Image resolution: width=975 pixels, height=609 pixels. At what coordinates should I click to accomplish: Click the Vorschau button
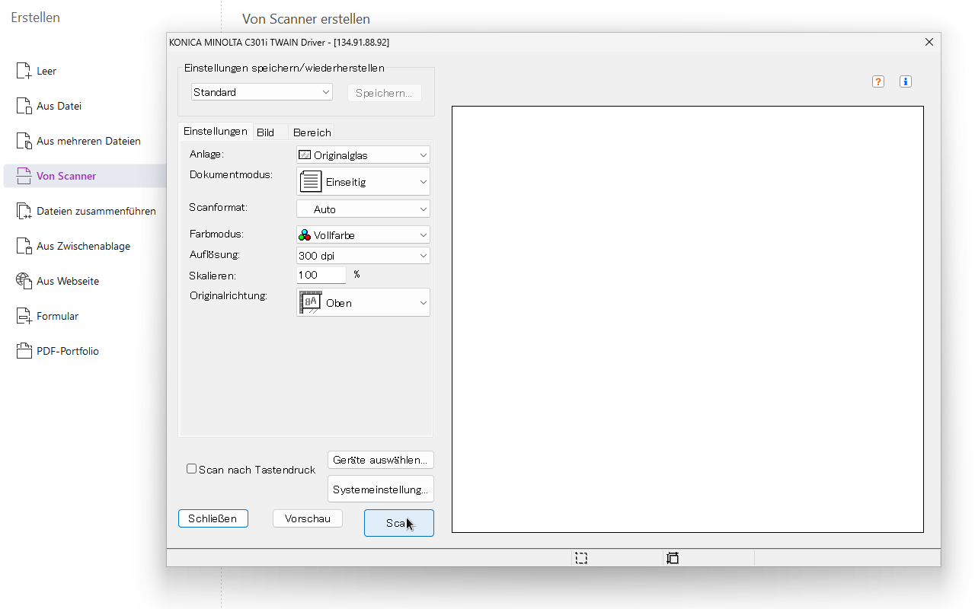point(308,518)
